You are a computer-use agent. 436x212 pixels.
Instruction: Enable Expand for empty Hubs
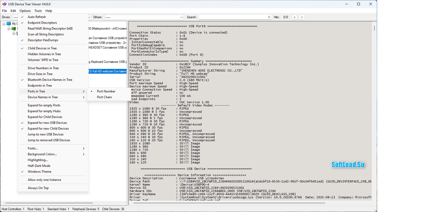point(53,111)
